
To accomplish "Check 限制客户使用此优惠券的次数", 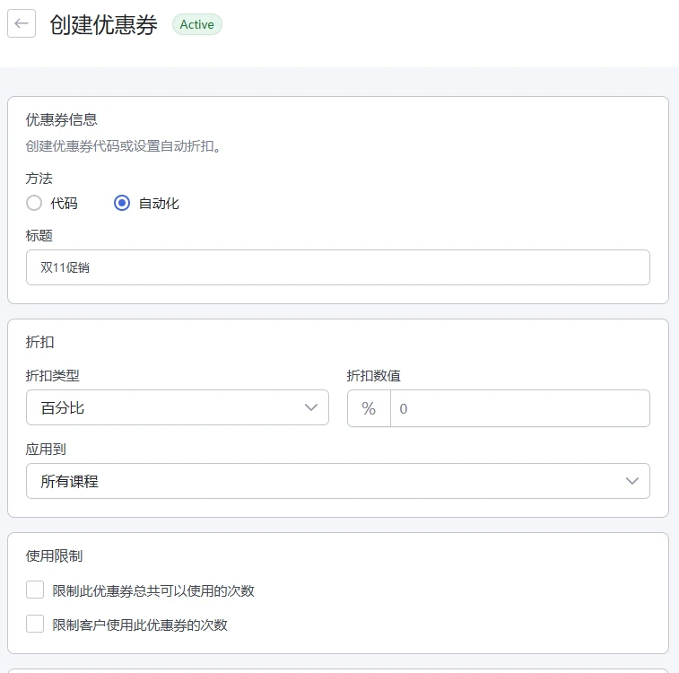I will pos(35,624).
